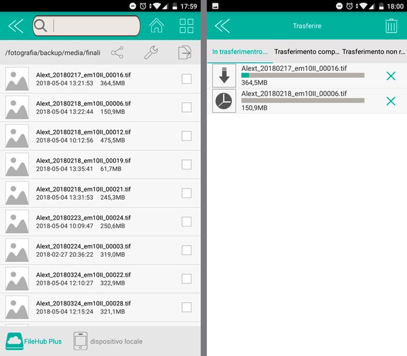Viewport: 407px width, 356px height.
Task: Open thumbnail of Alext_20180218_em10II_00006.tif in list
Action: [x=17, y=107]
